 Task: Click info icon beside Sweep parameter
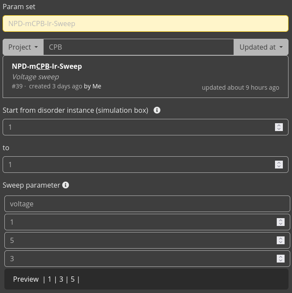coord(65,185)
